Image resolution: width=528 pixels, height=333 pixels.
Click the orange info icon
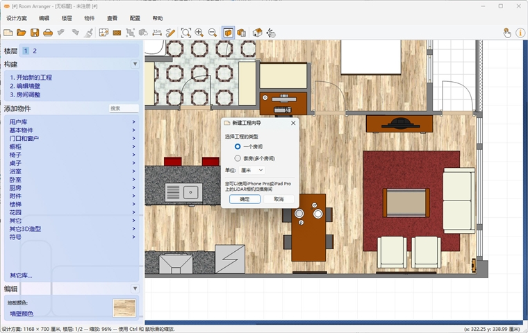pos(520,33)
